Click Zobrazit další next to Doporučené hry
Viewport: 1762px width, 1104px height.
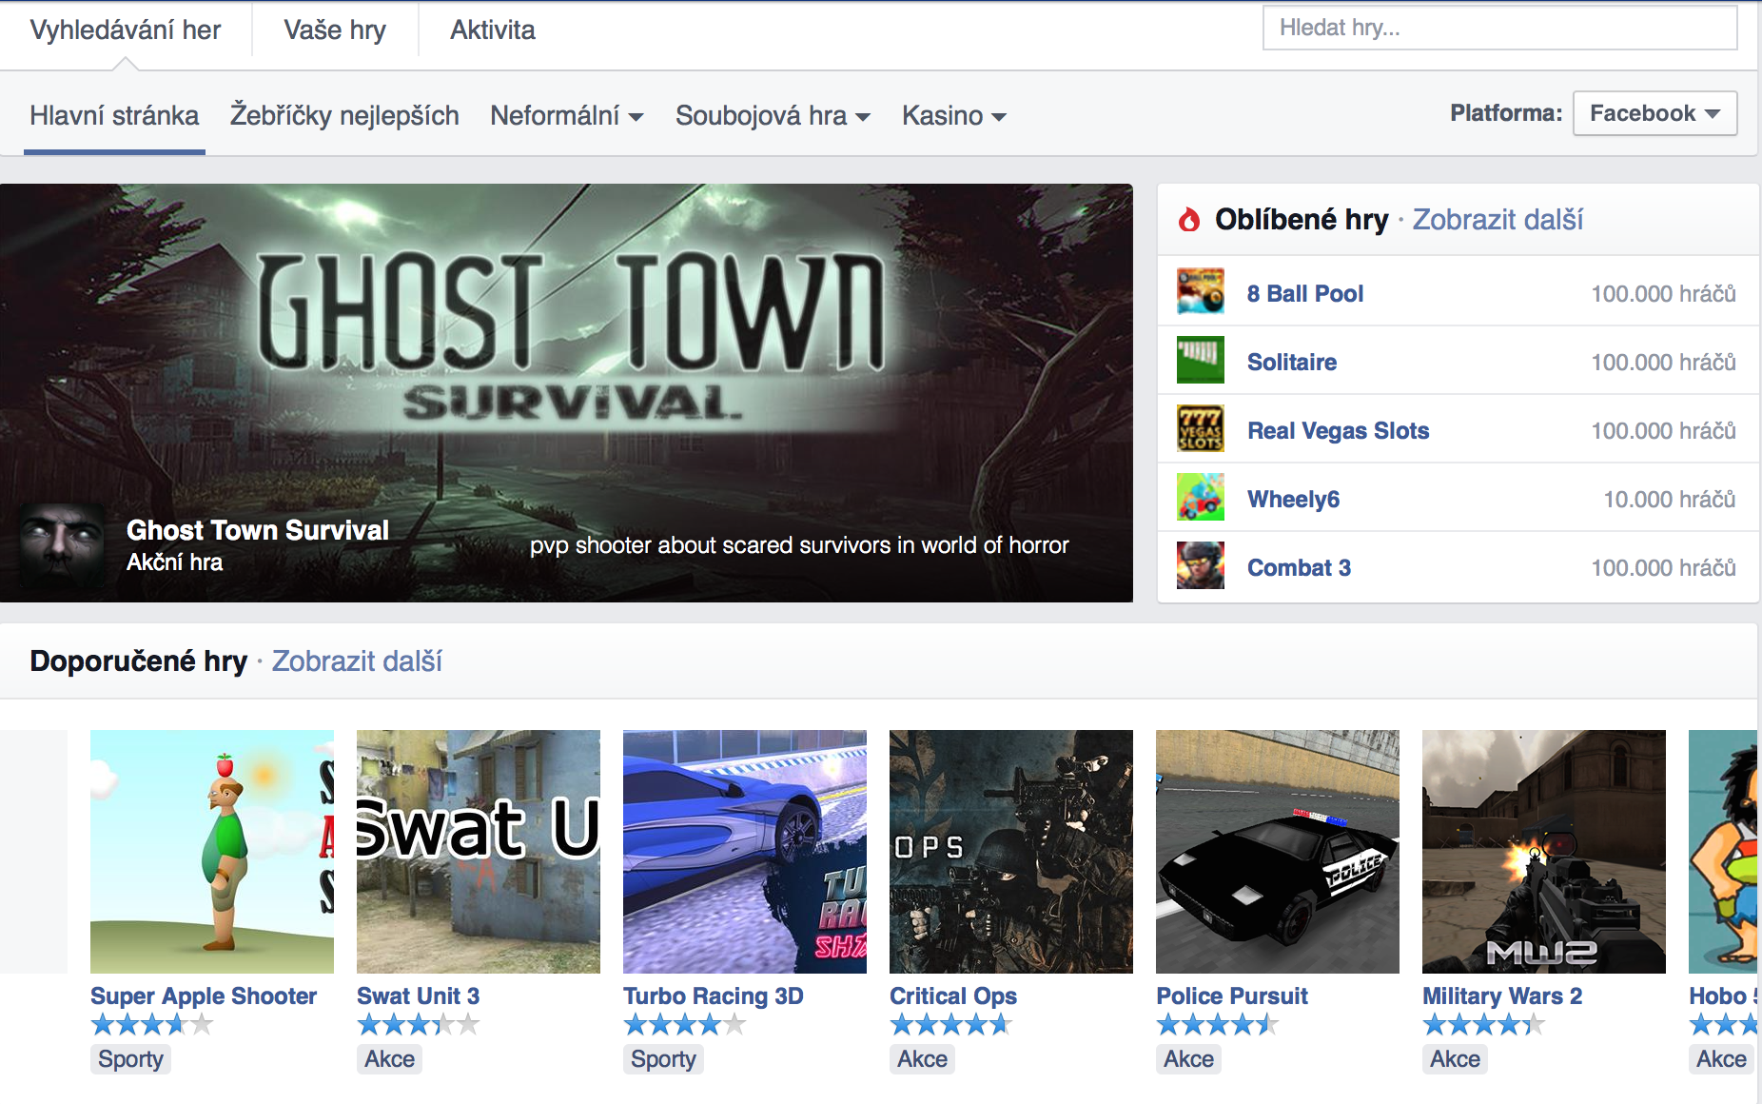click(x=357, y=661)
